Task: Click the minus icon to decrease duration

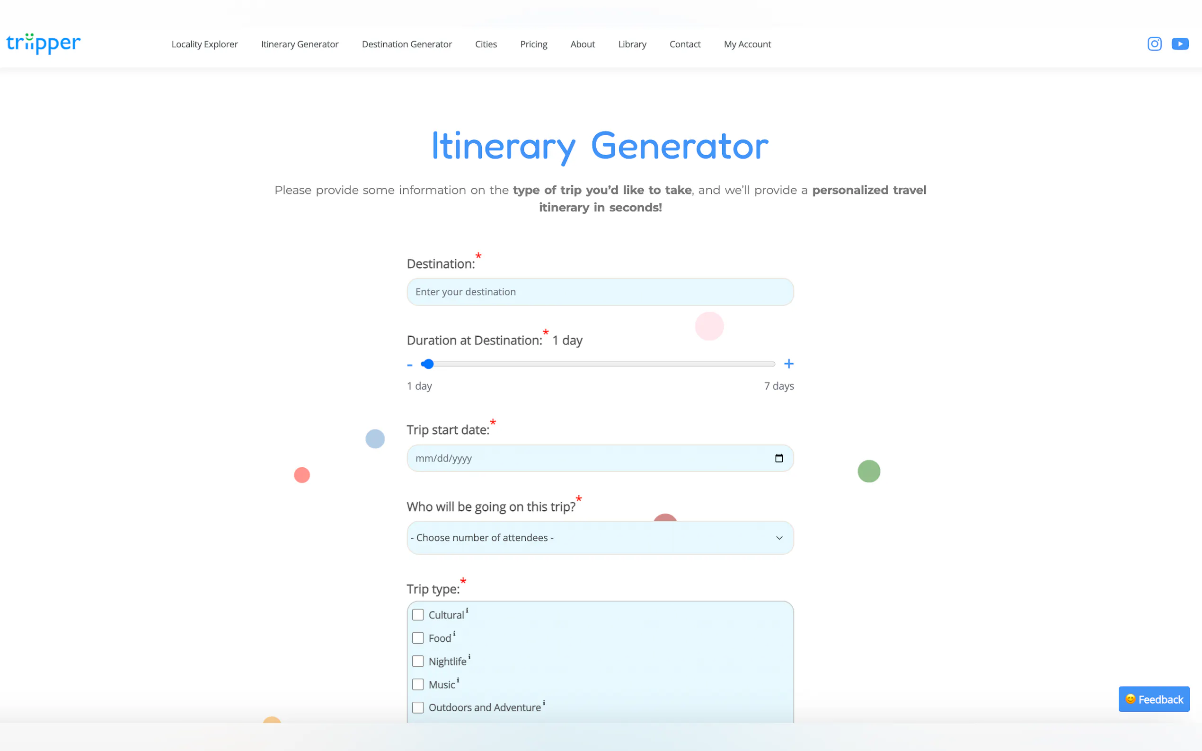Action: pos(409,365)
